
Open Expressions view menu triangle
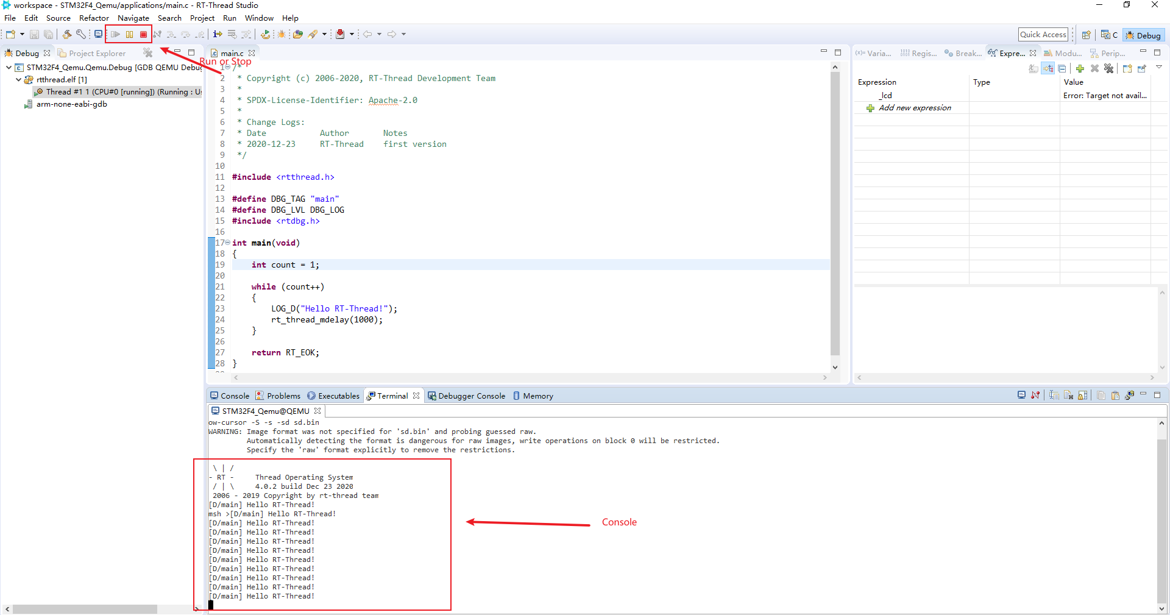pyautogui.click(x=1159, y=68)
